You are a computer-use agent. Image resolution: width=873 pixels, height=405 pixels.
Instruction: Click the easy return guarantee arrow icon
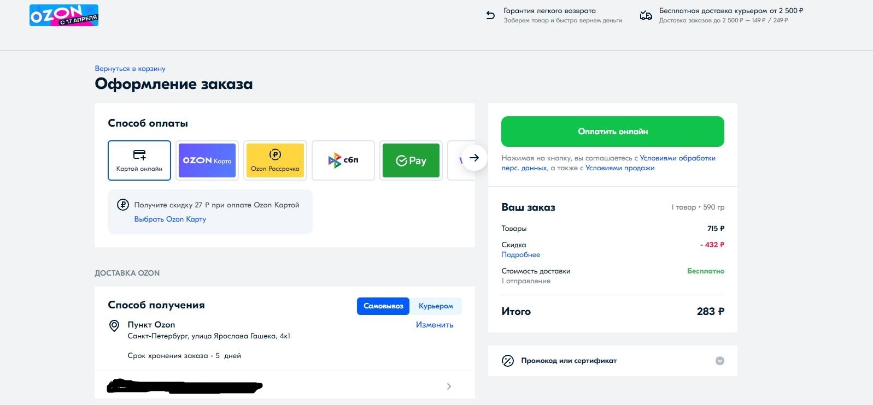490,15
